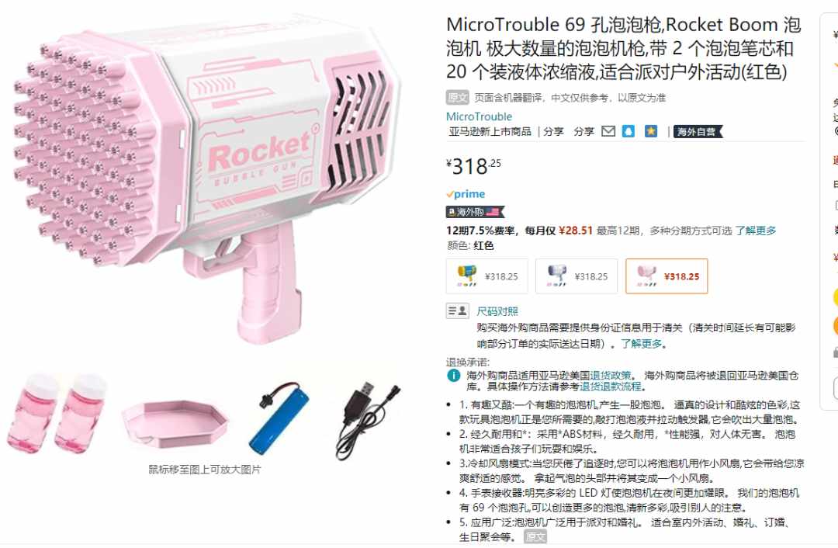Click the 海外购 badge with US flag
This screenshot has height=548, width=838.
[475, 212]
